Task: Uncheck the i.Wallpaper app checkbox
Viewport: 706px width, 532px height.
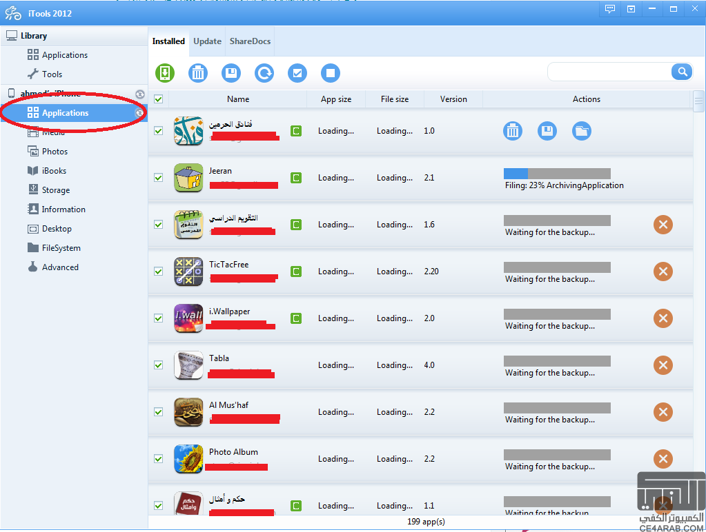Action: coord(159,318)
